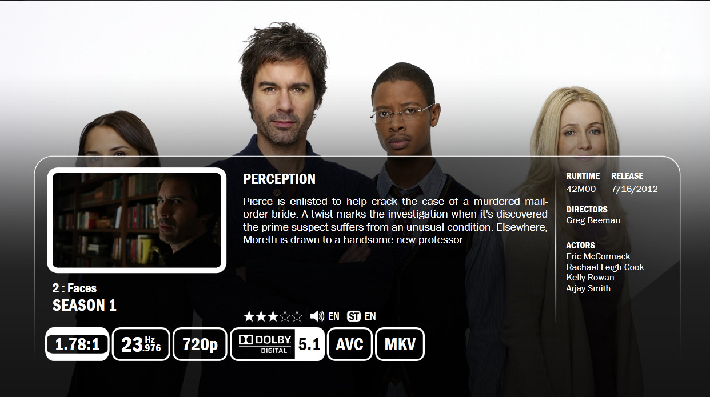Viewport: 710px width, 397px height.
Task: Select actor Arjay Smith
Action: [x=588, y=288]
